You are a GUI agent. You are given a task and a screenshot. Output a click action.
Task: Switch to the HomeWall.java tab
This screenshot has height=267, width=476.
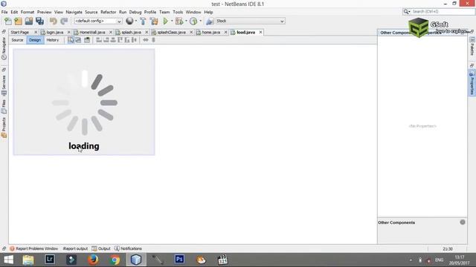(x=92, y=33)
